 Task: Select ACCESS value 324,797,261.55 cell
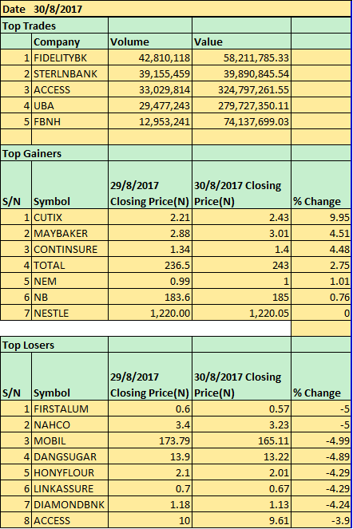[241, 89]
